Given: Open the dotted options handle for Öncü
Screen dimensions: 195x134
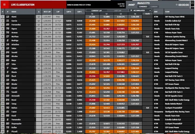Looking at the screenshot, I should 35,76.
